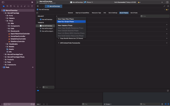Image resolution: width=170 pixels, height=106 pixels.
Task: Go back in editor history
Action: [x=41, y=6]
